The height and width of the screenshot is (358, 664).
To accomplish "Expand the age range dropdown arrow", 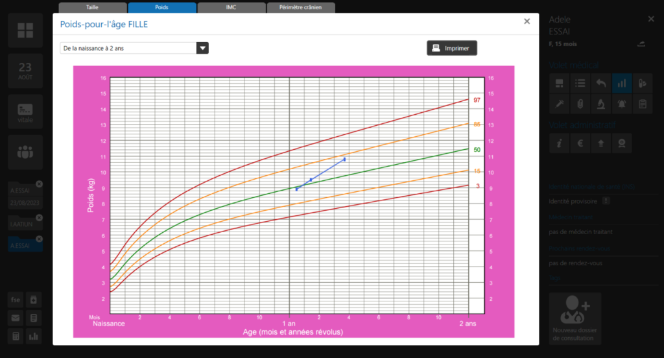I will (x=202, y=48).
